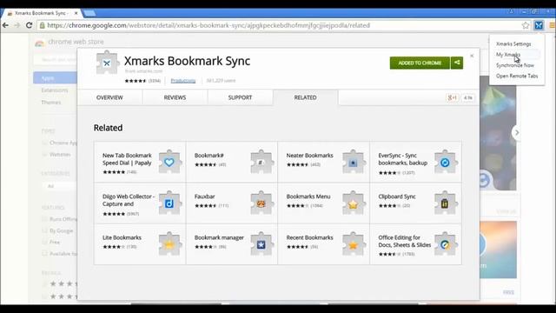556x313 pixels.
Task: Close the Xmarks detail overlay
Action: coord(472,56)
